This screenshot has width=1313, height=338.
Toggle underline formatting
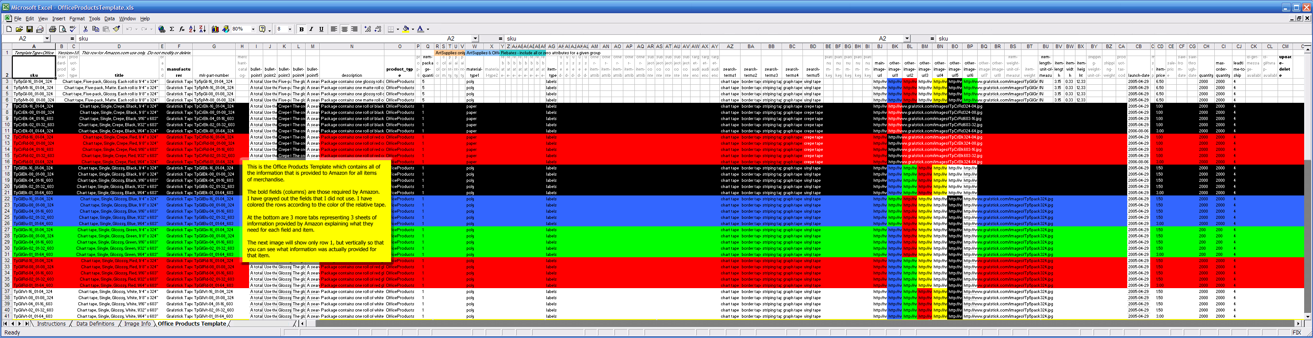(321, 30)
